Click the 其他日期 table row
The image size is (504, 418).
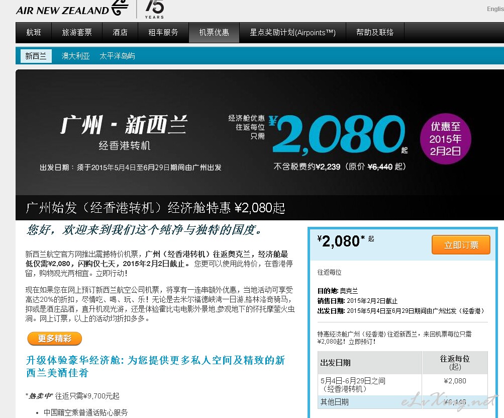point(402,402)
